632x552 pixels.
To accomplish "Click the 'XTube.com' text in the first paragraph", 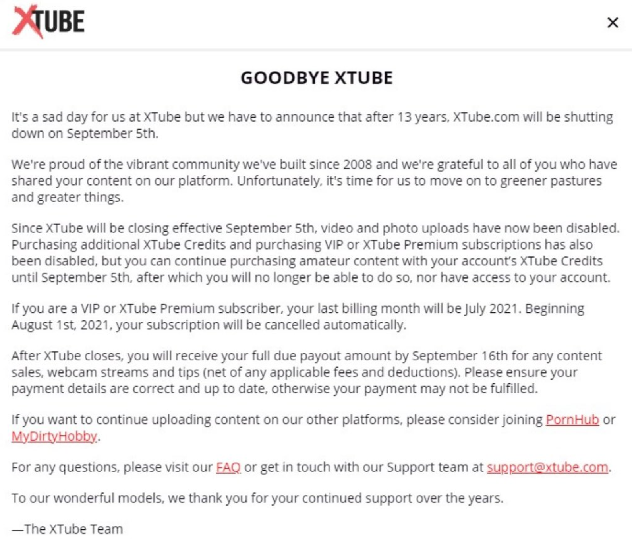I will (x=486, y=117).
